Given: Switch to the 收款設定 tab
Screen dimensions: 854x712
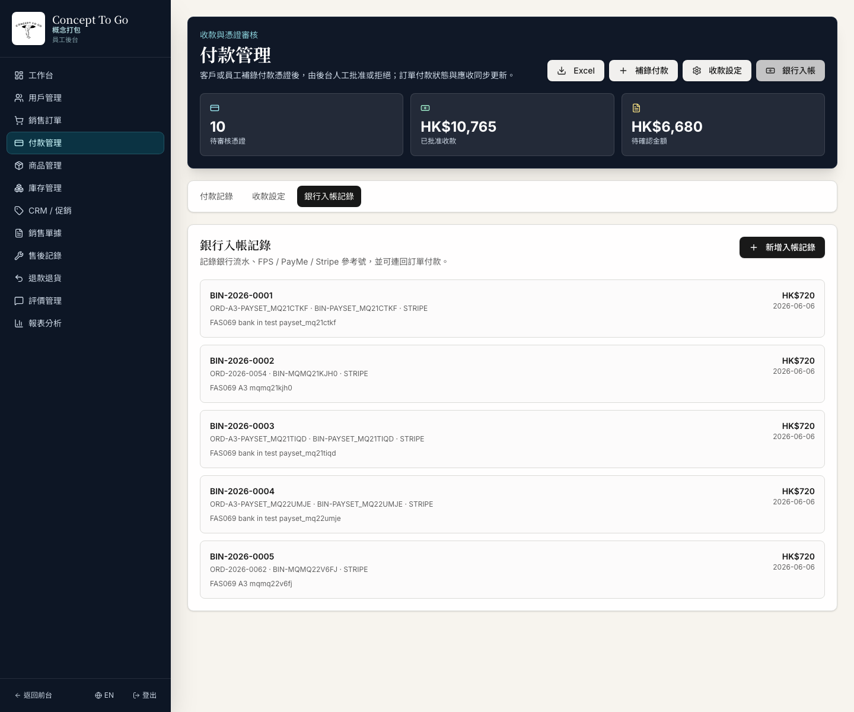Looking at the screenshot, I should coord(269,196).
